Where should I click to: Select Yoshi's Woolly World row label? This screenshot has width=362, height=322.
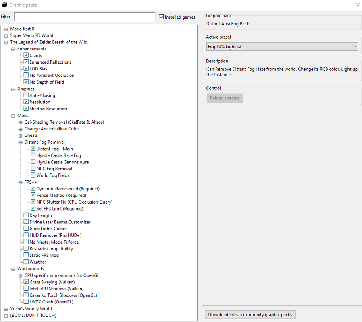click(31, 309)
